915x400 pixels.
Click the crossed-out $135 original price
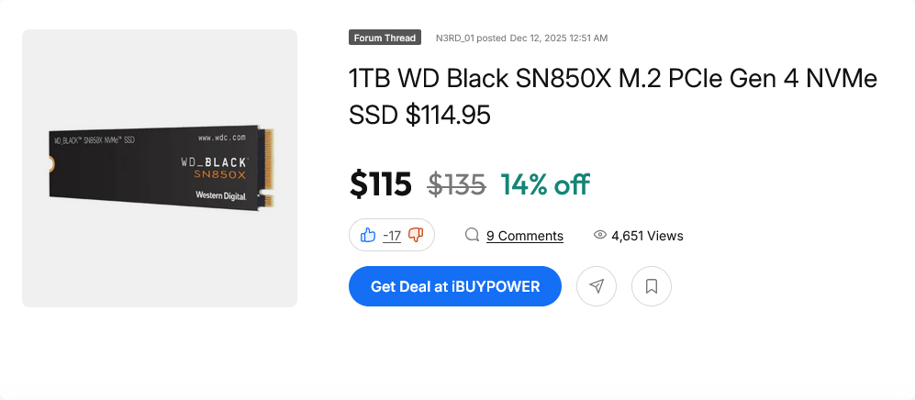point(456,184)
